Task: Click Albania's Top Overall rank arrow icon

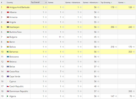Action: pyautogui.click(x=46, y=12)
